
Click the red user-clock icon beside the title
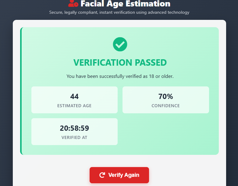(x=73, y=3)
